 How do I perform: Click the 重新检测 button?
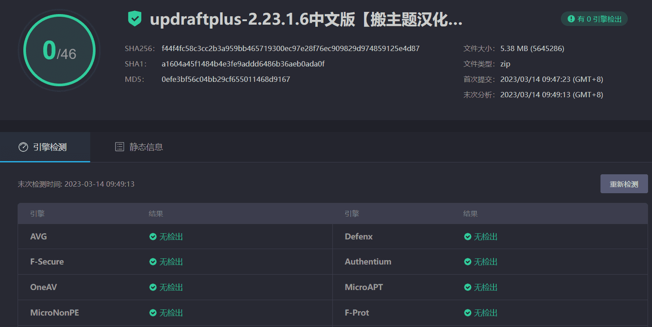624,184
